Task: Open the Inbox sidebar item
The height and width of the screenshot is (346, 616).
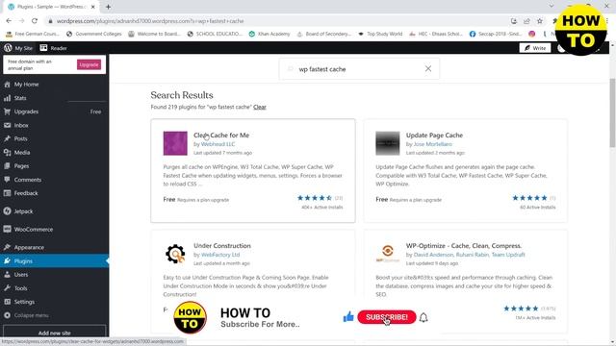Action: 21,125
